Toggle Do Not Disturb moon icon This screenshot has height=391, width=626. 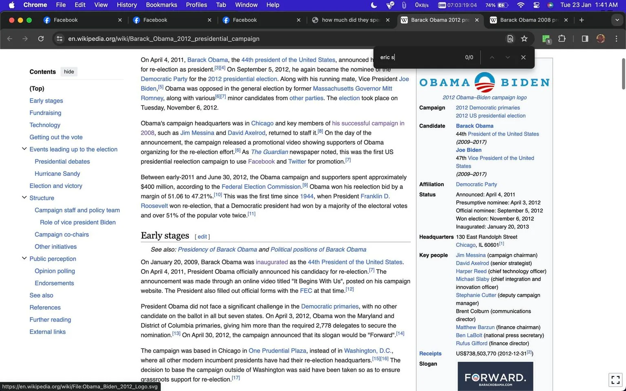(x=374, y=5)
